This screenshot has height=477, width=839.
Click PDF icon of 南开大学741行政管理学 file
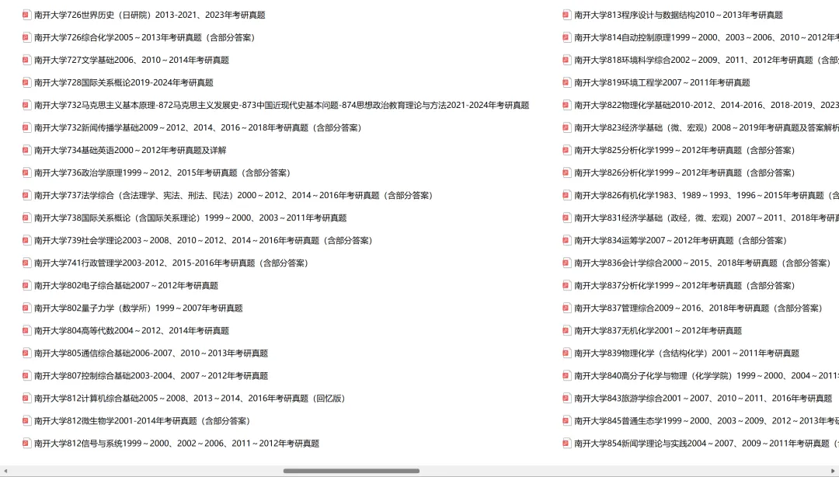point(26,263)
